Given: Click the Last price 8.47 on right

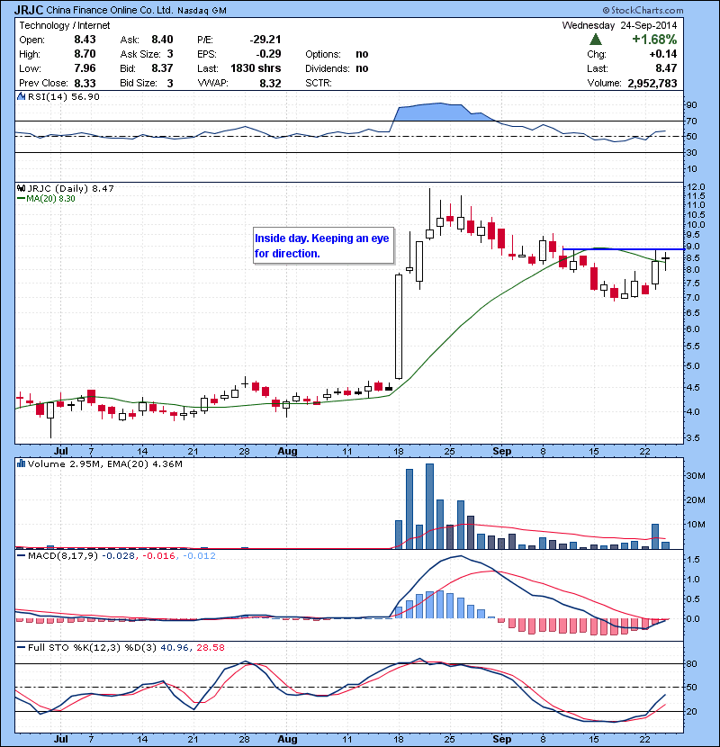Looking at the screenshot, I should tap(666, 68).
